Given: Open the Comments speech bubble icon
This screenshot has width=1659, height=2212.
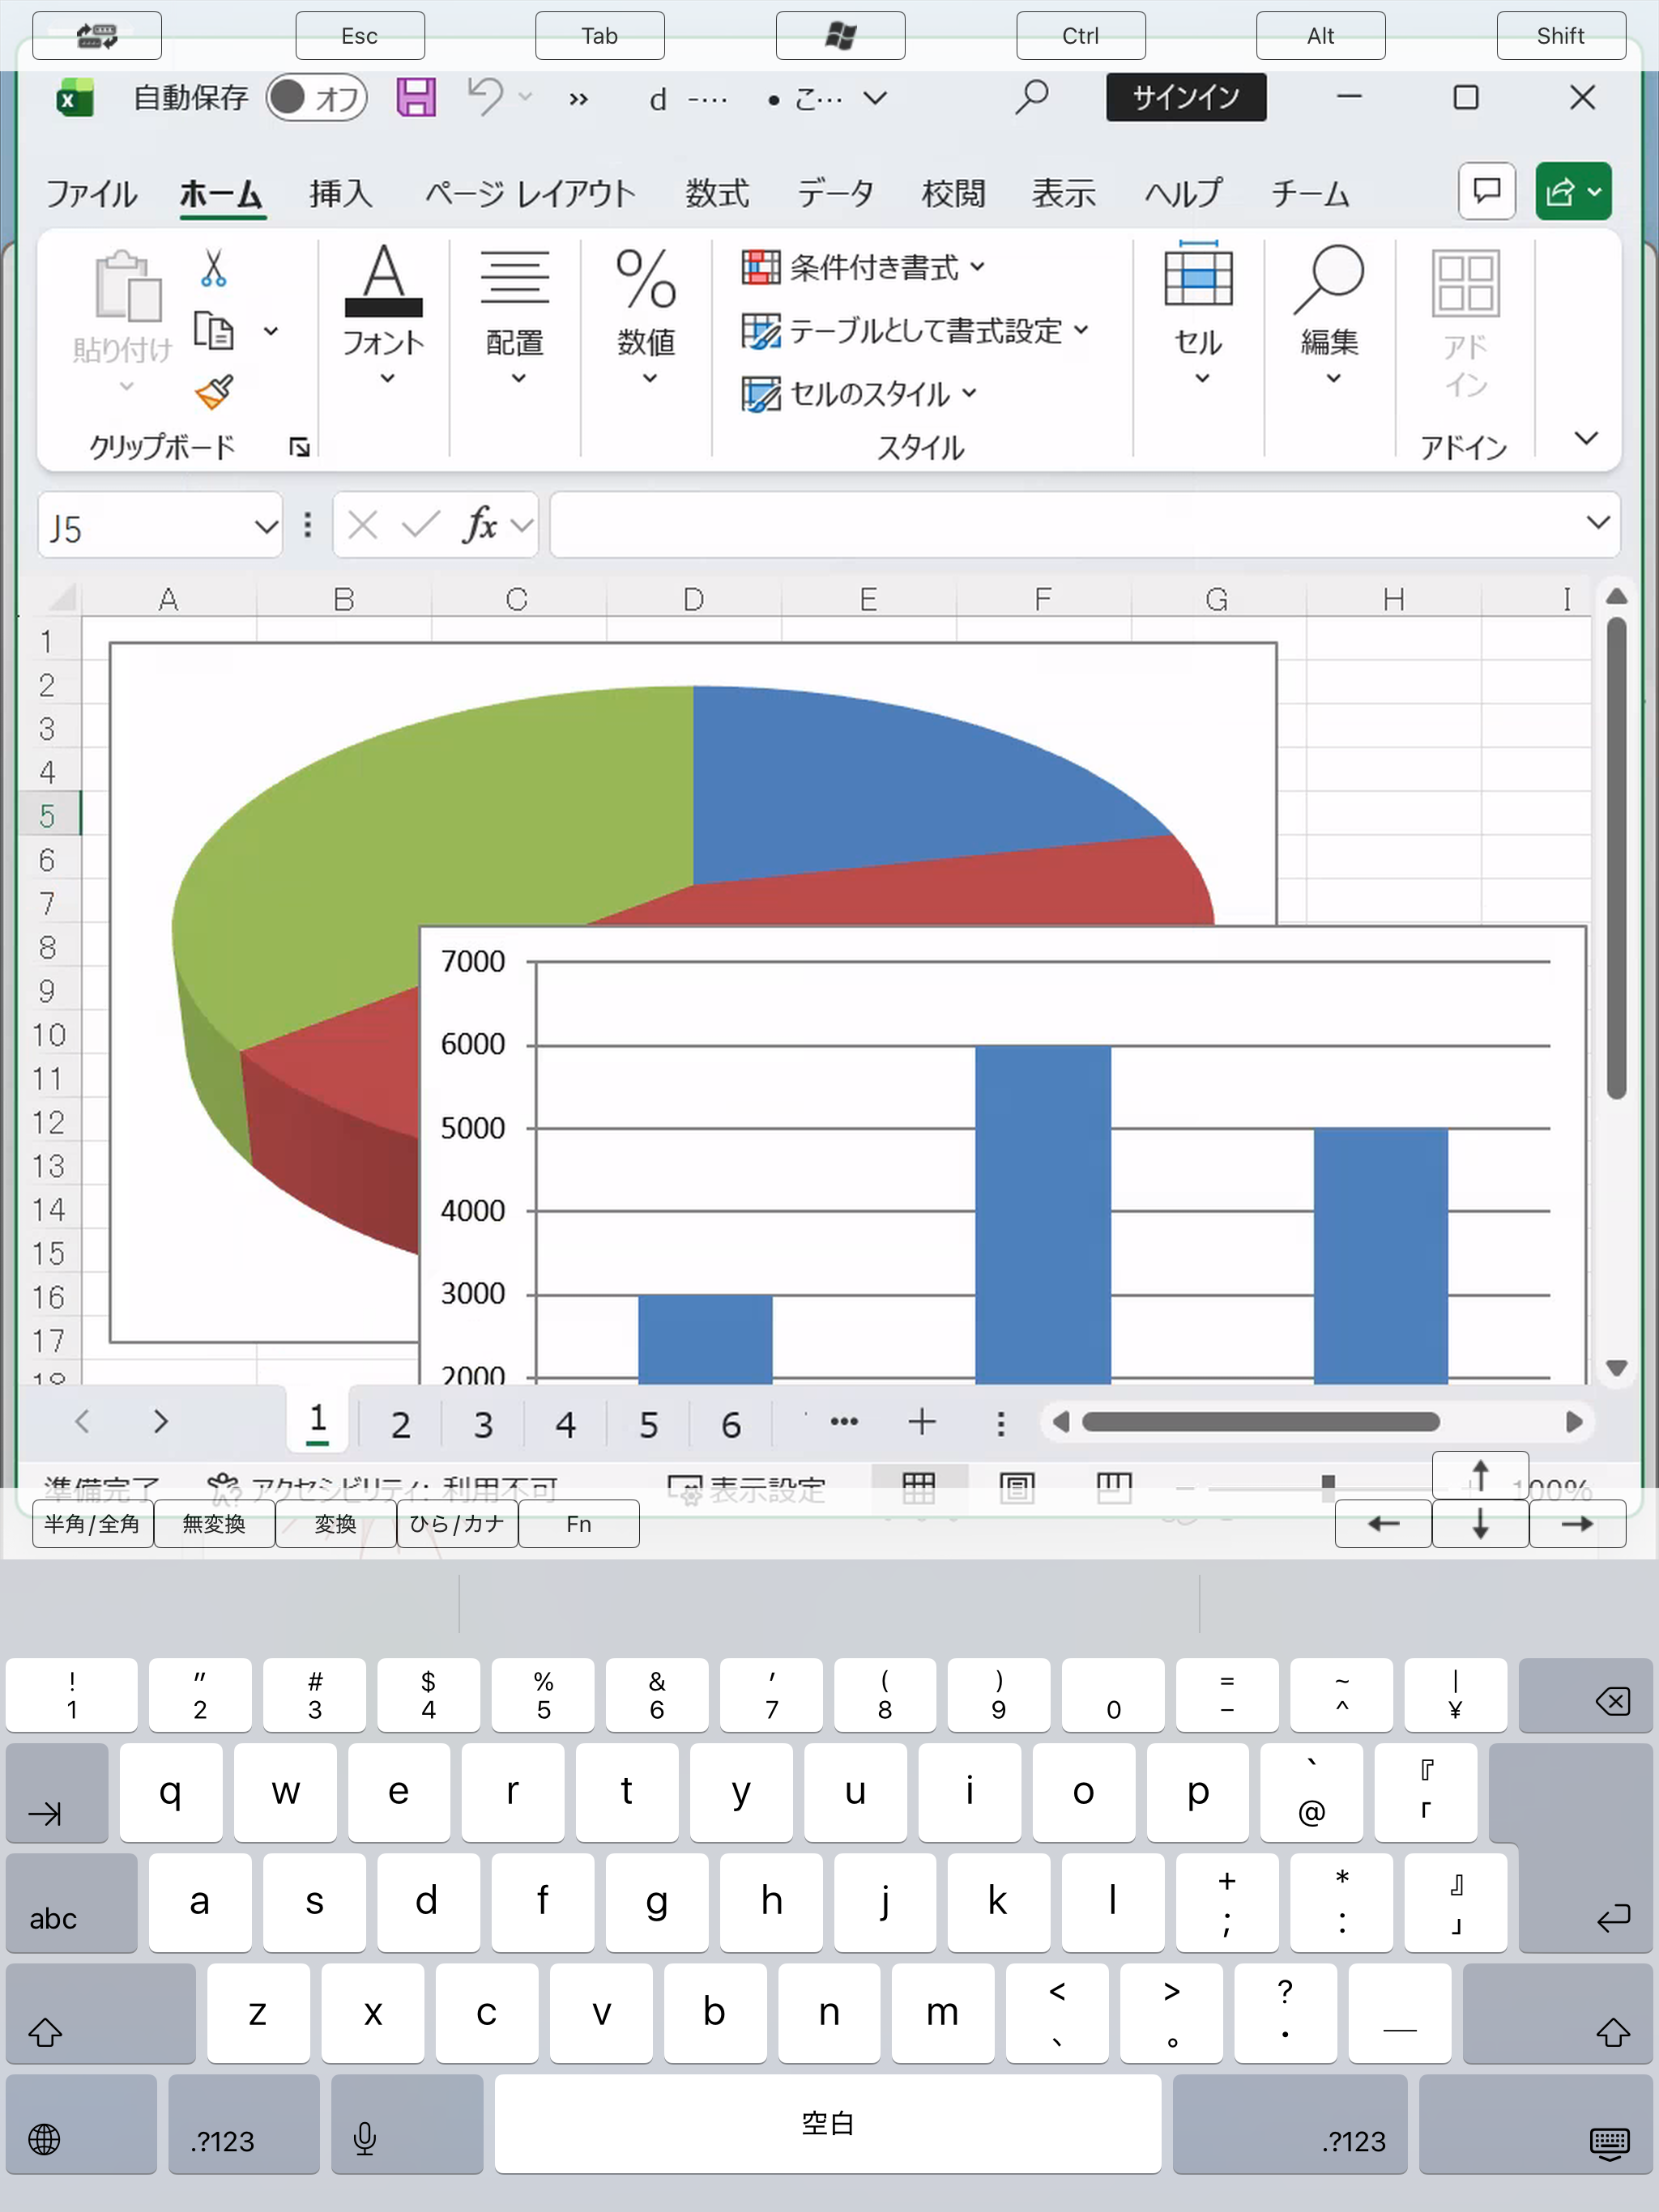Looking at the screenshot, I should (x=1486, y=191).
